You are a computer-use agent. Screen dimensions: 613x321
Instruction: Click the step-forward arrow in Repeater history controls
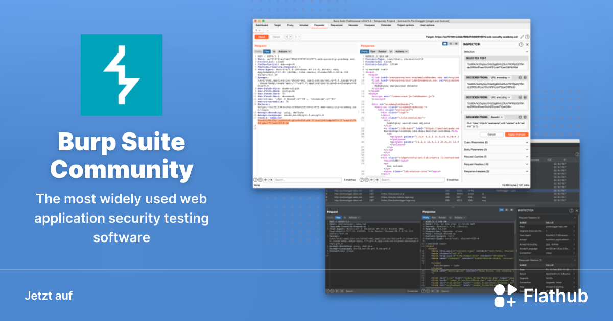[296, 36]
